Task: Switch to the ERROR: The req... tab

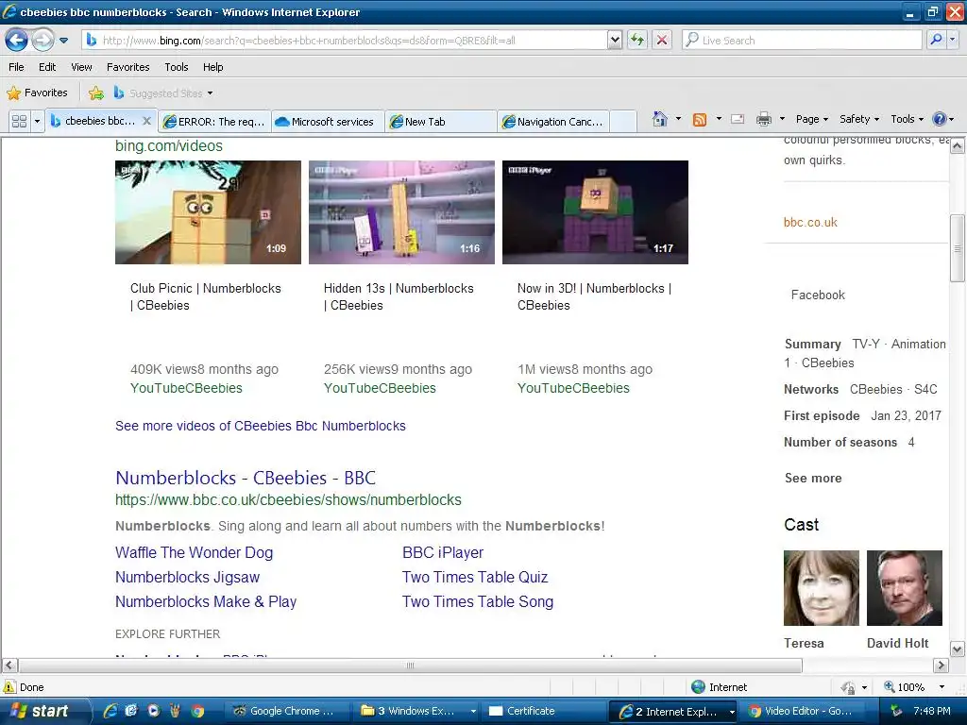Action: 214,122
